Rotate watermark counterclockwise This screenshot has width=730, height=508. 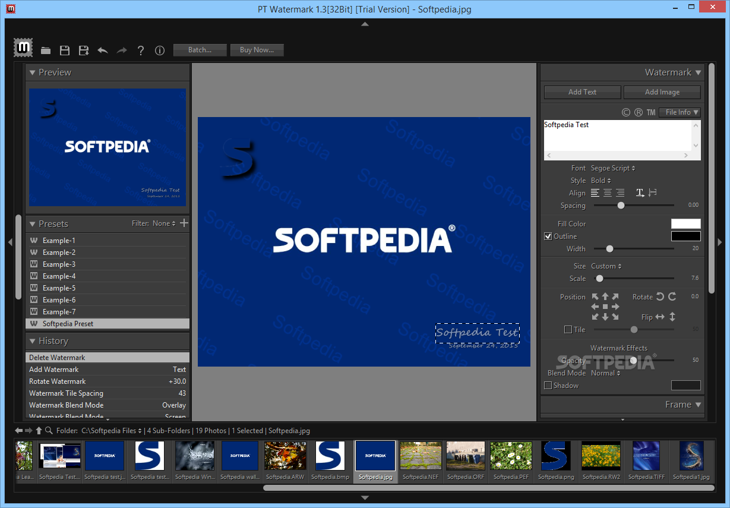(x=660, y=296)
